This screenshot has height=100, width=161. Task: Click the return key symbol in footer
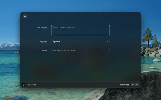point(137,84)
